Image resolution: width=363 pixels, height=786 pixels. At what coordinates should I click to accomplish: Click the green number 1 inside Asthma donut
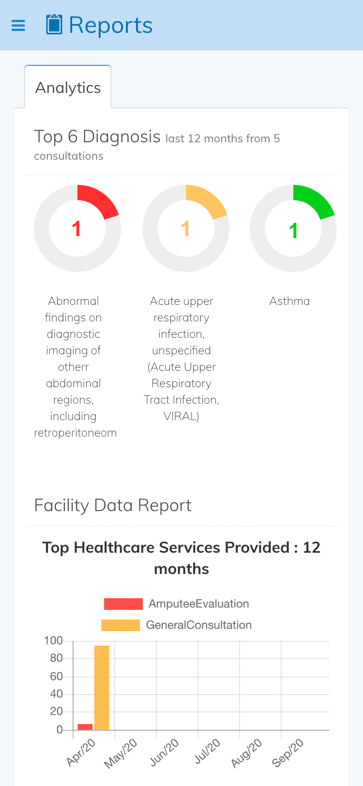coord(293,231)
